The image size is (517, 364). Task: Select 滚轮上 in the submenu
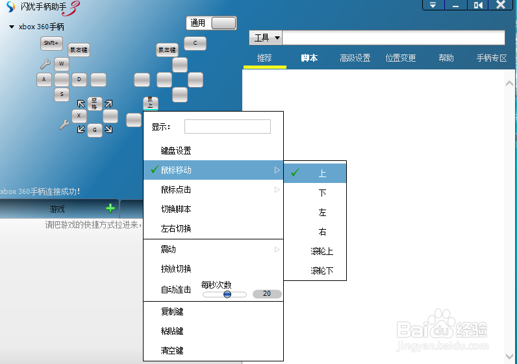(x=315, y=251)
